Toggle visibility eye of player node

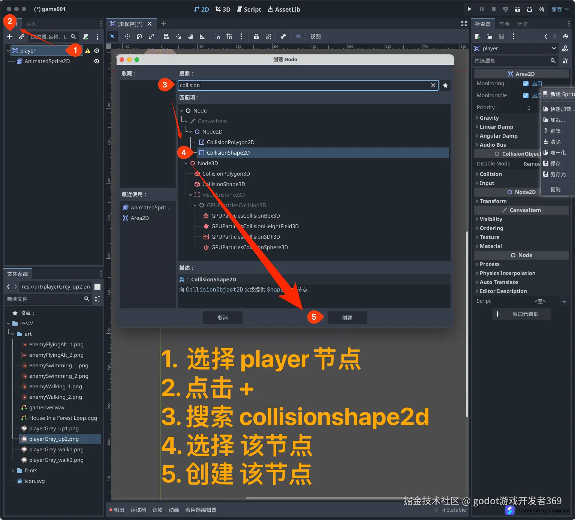(97, 51)
